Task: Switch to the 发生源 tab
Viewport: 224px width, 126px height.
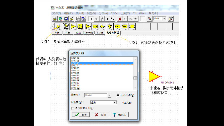Action: 89,33
